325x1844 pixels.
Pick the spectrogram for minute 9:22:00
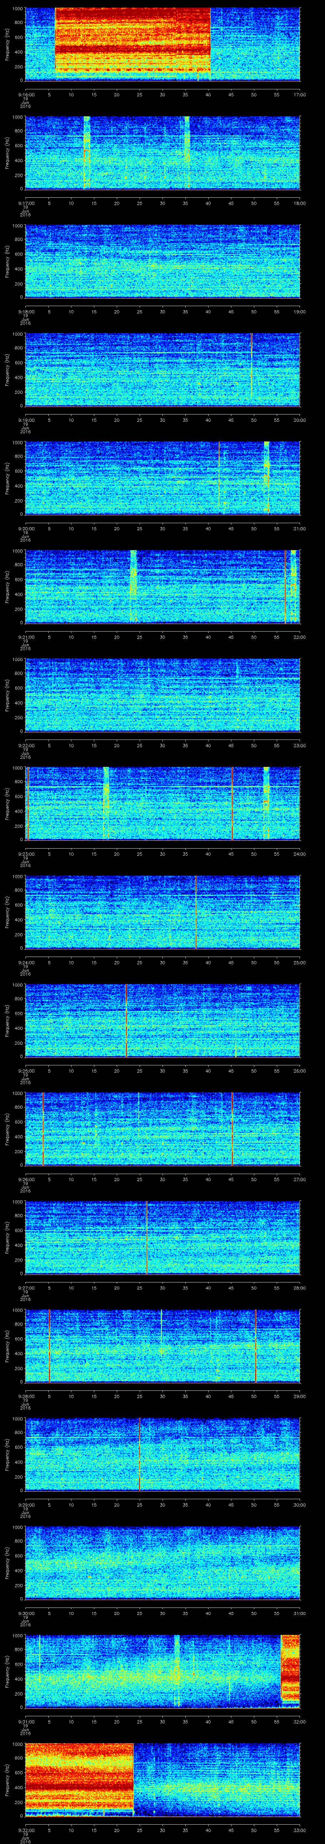click(x=162, y=695)
